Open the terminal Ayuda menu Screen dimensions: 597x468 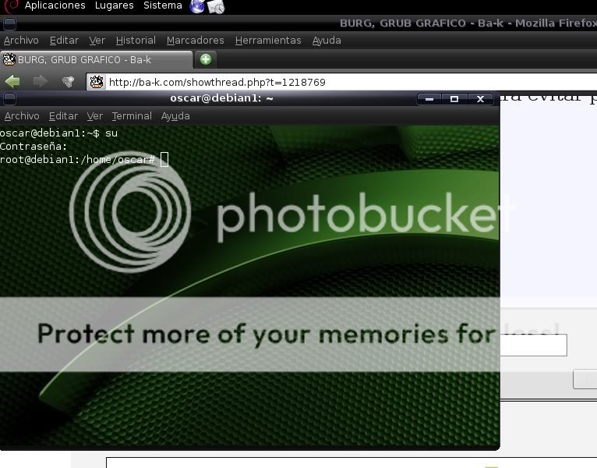pos(175,116)
